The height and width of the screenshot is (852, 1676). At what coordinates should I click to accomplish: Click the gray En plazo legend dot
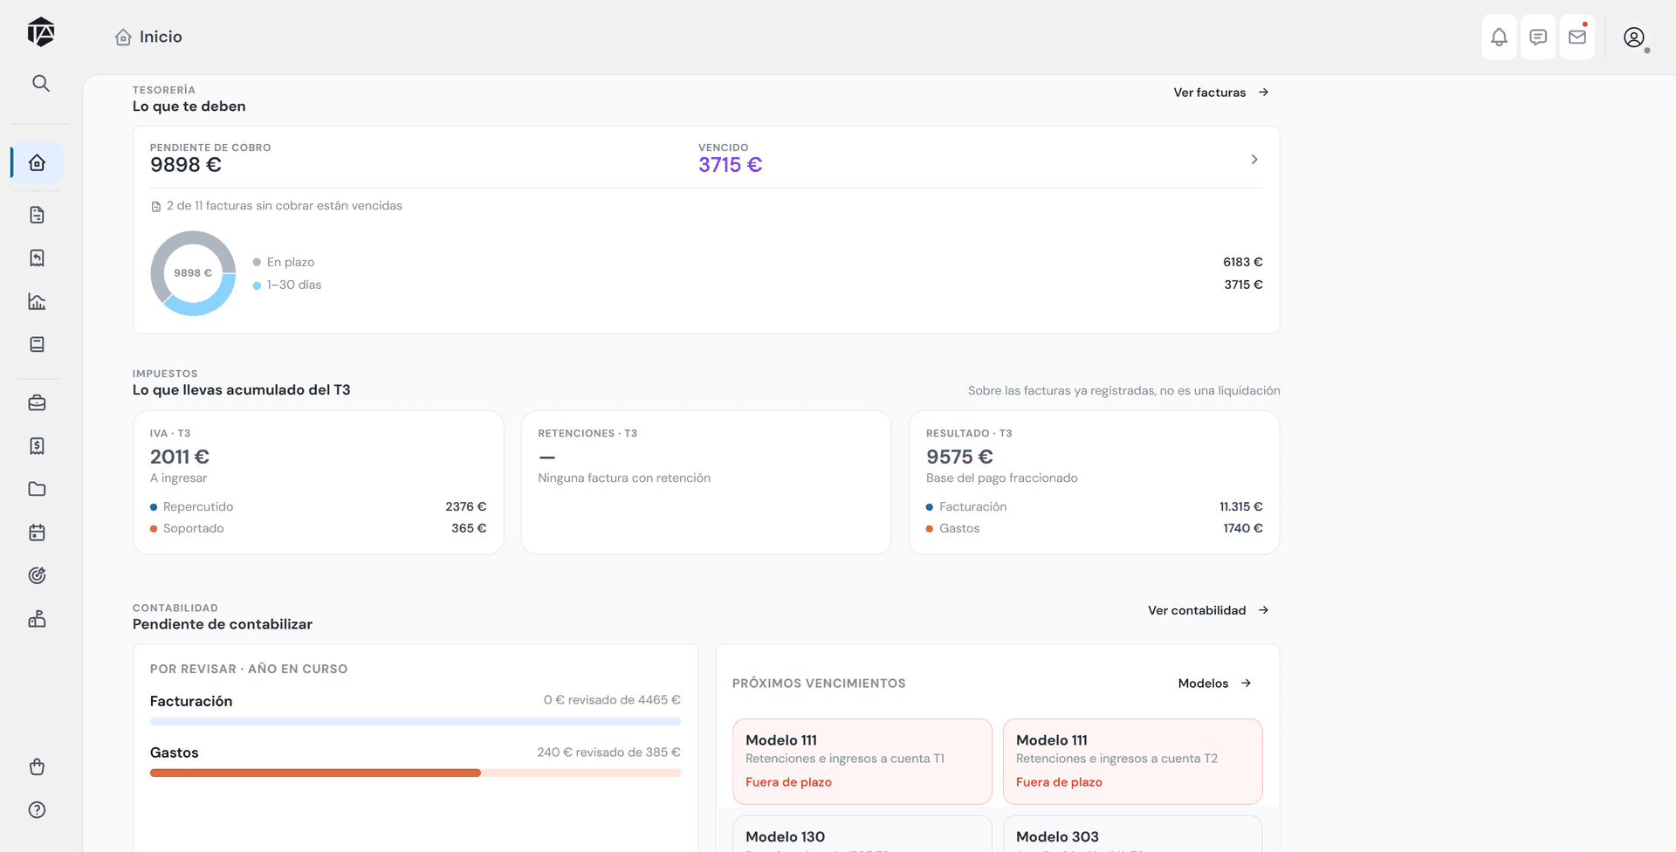point(257,262)
